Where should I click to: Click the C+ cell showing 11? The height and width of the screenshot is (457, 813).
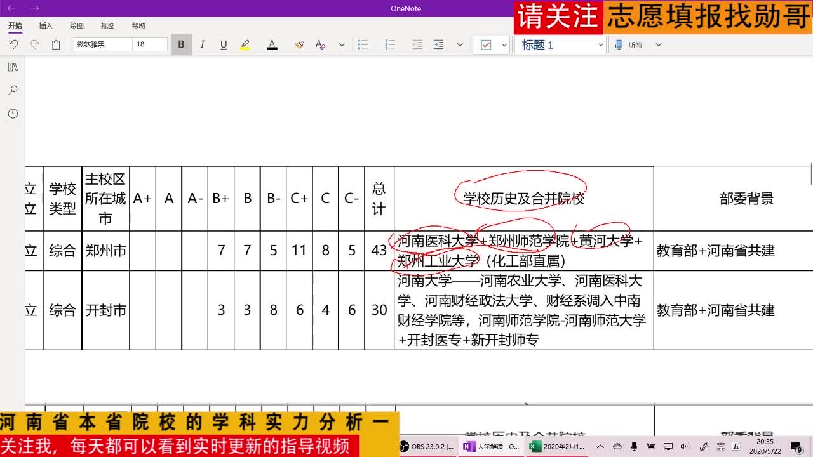(299, 251)
